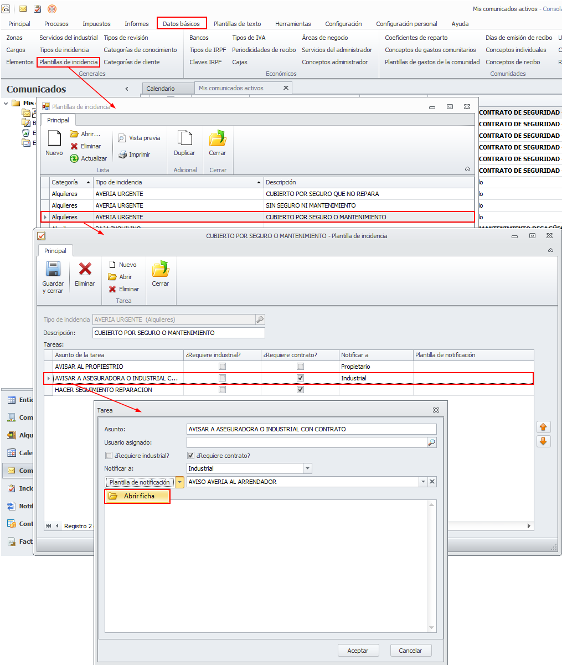
Task: Click Cancelar button in Tarea dialog
Action: point(410,651)
